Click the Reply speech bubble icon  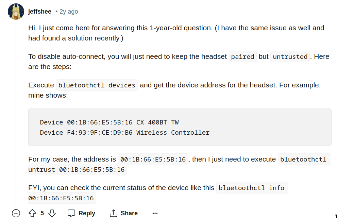tap(71, 213)
